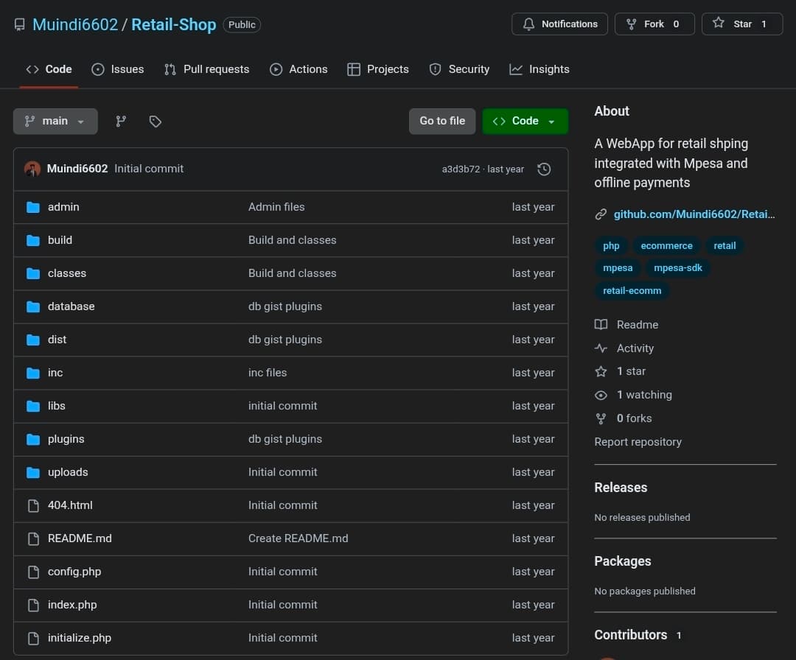Follow the github.com/Muindi6602 project link
The width and height of the screenshot is (796, 660).
(x=694, y=214)
